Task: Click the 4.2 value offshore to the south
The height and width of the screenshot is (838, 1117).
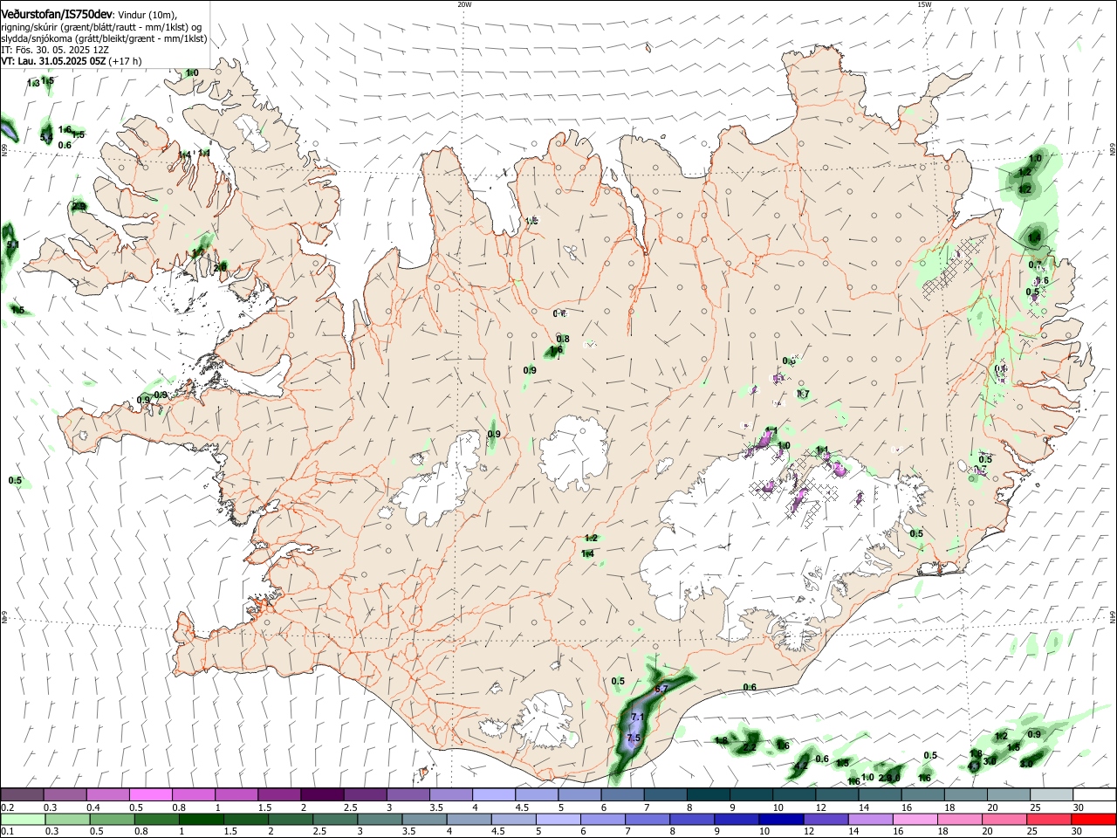Action: pyautogui.click(x=800, y=766)
